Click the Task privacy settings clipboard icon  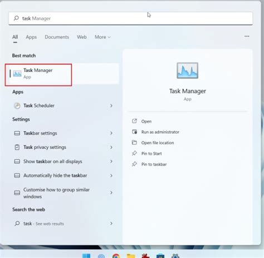pos(17,147)
